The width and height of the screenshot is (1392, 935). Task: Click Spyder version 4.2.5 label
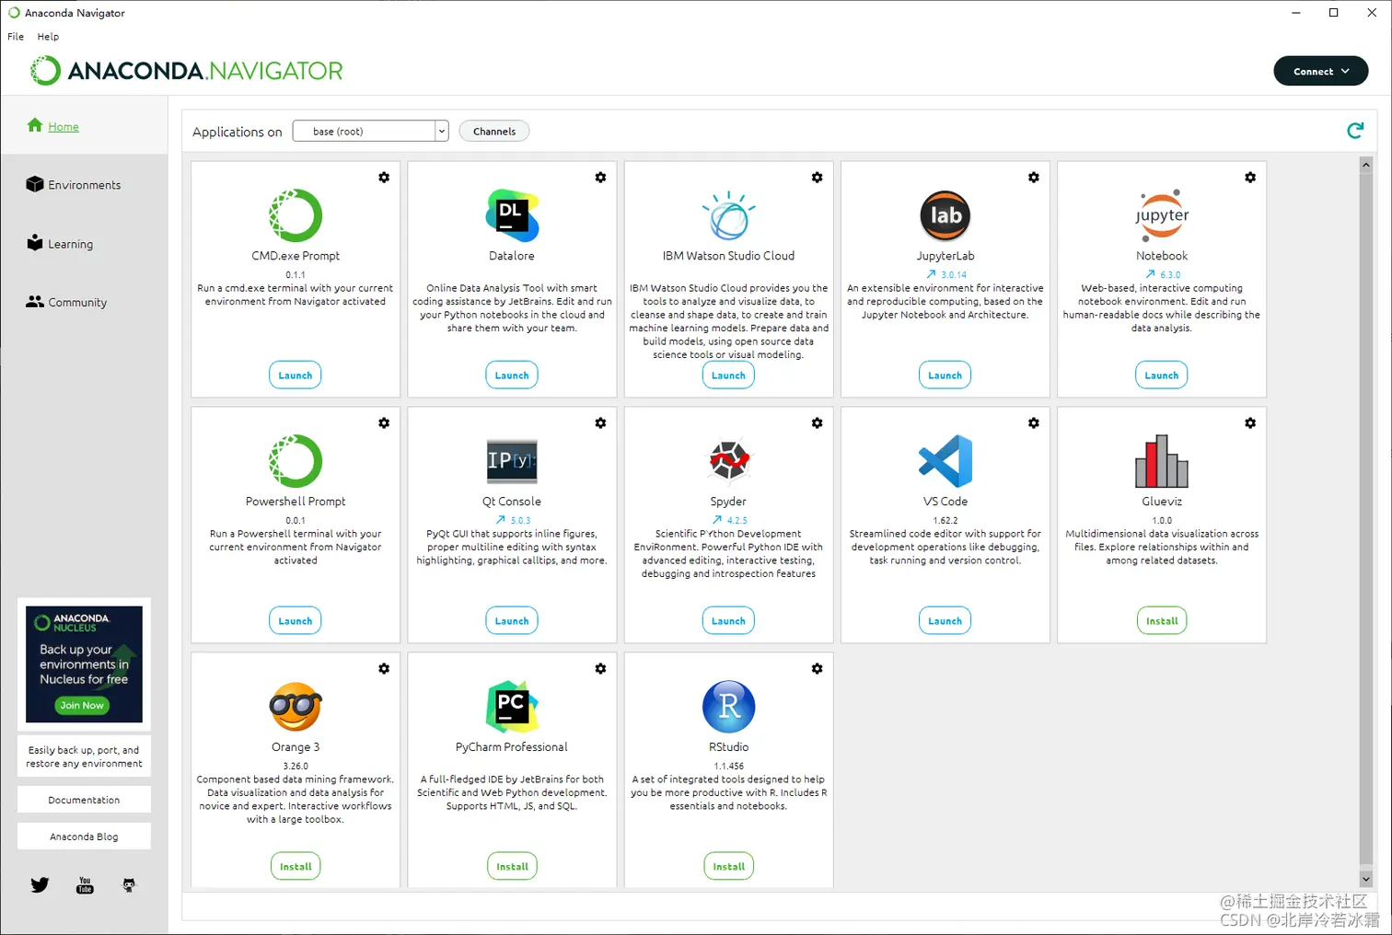click(737, 520)
